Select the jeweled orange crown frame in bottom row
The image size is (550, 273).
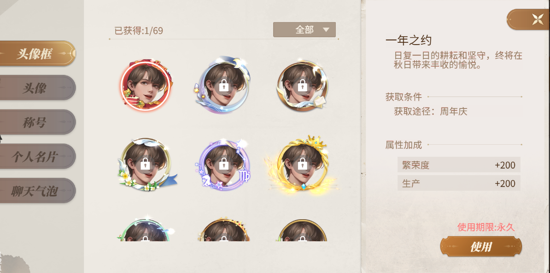pos(223,229)
